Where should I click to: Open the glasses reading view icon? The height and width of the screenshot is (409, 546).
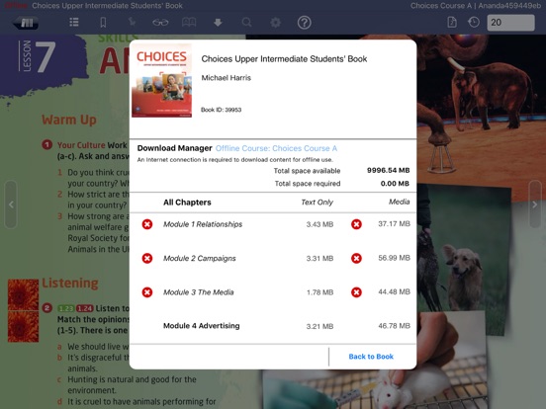point(160,23)
